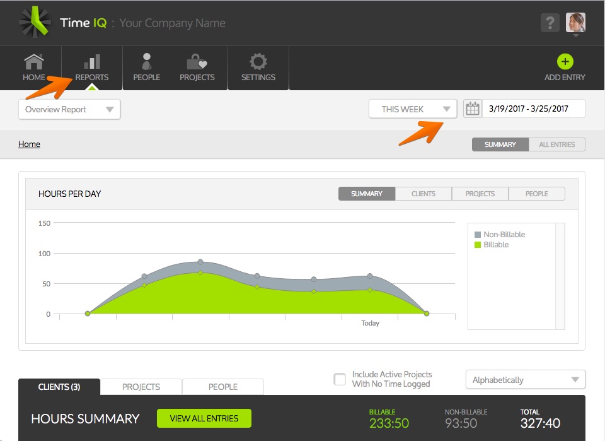Open the user profile avatar menu
Viewport: 605px width, 441px height.
[575, 23]
